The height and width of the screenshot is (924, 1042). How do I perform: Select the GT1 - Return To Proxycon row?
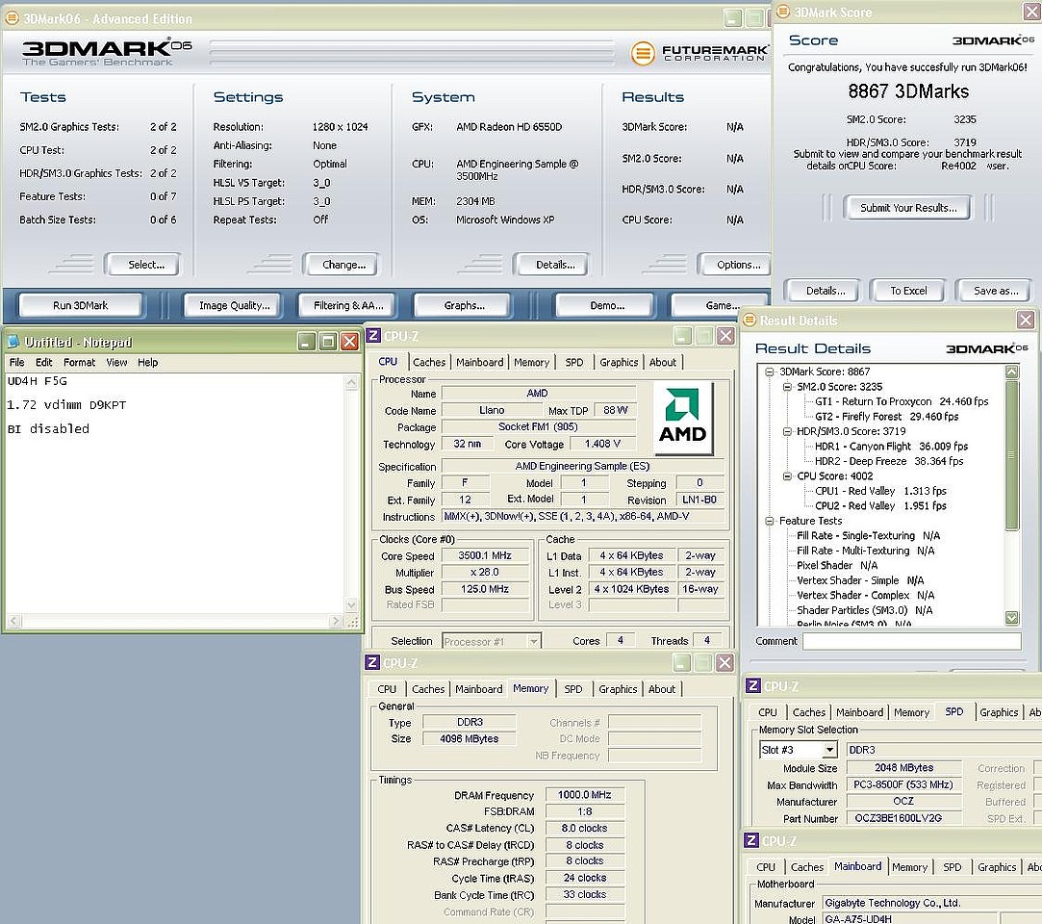[902, 401]
